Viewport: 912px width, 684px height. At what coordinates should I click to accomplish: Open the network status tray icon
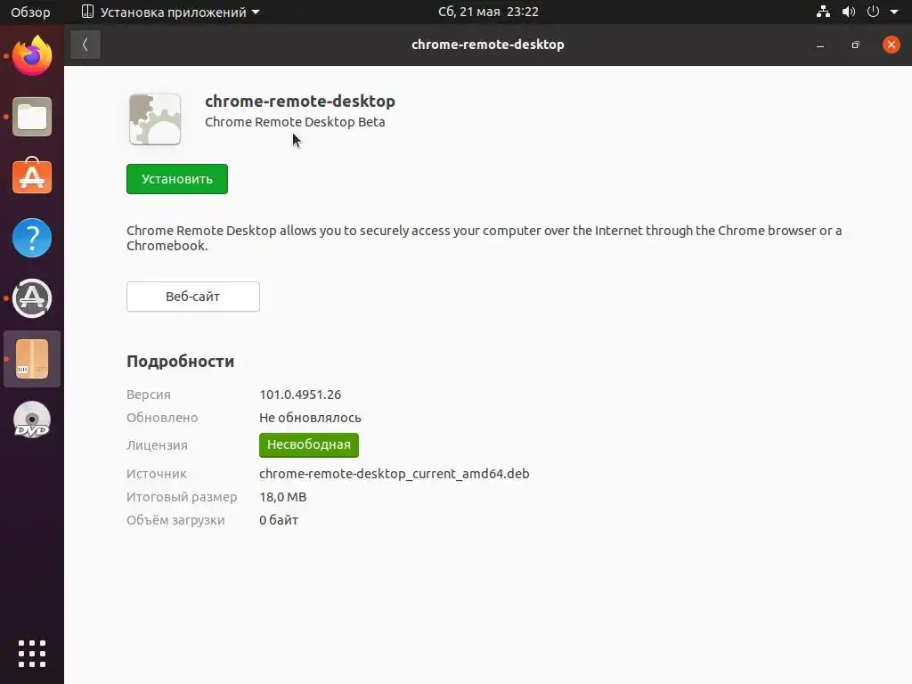(x=823, y=12)
